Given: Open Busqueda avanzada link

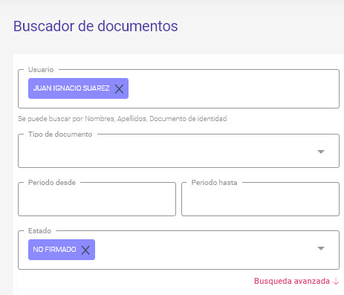Looking at the screenshot, I should (x=292, y=281).
